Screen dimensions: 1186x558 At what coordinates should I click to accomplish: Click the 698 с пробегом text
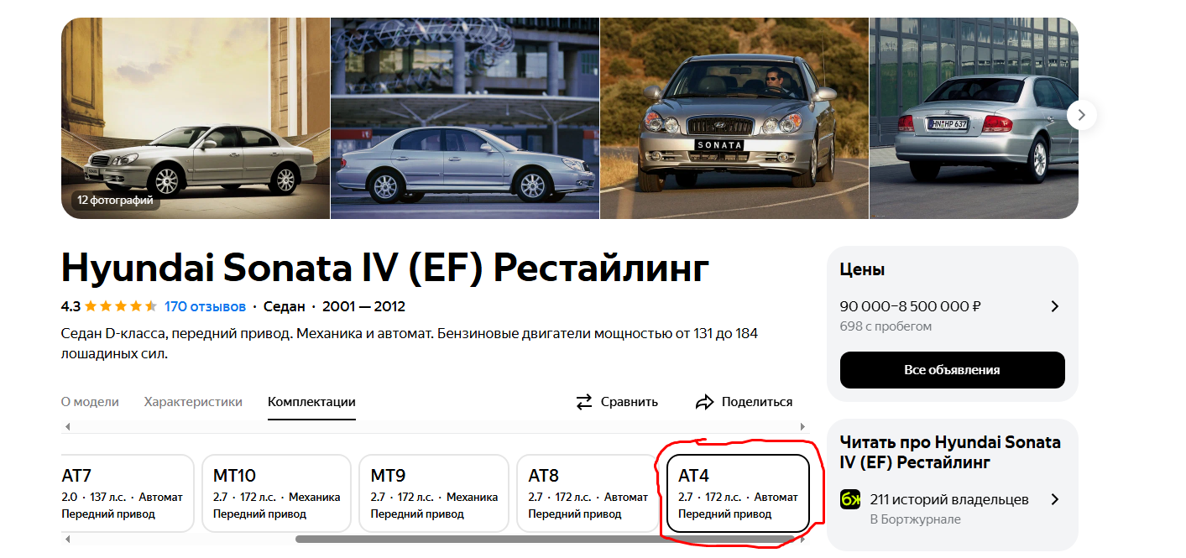[x=886, y=326]
